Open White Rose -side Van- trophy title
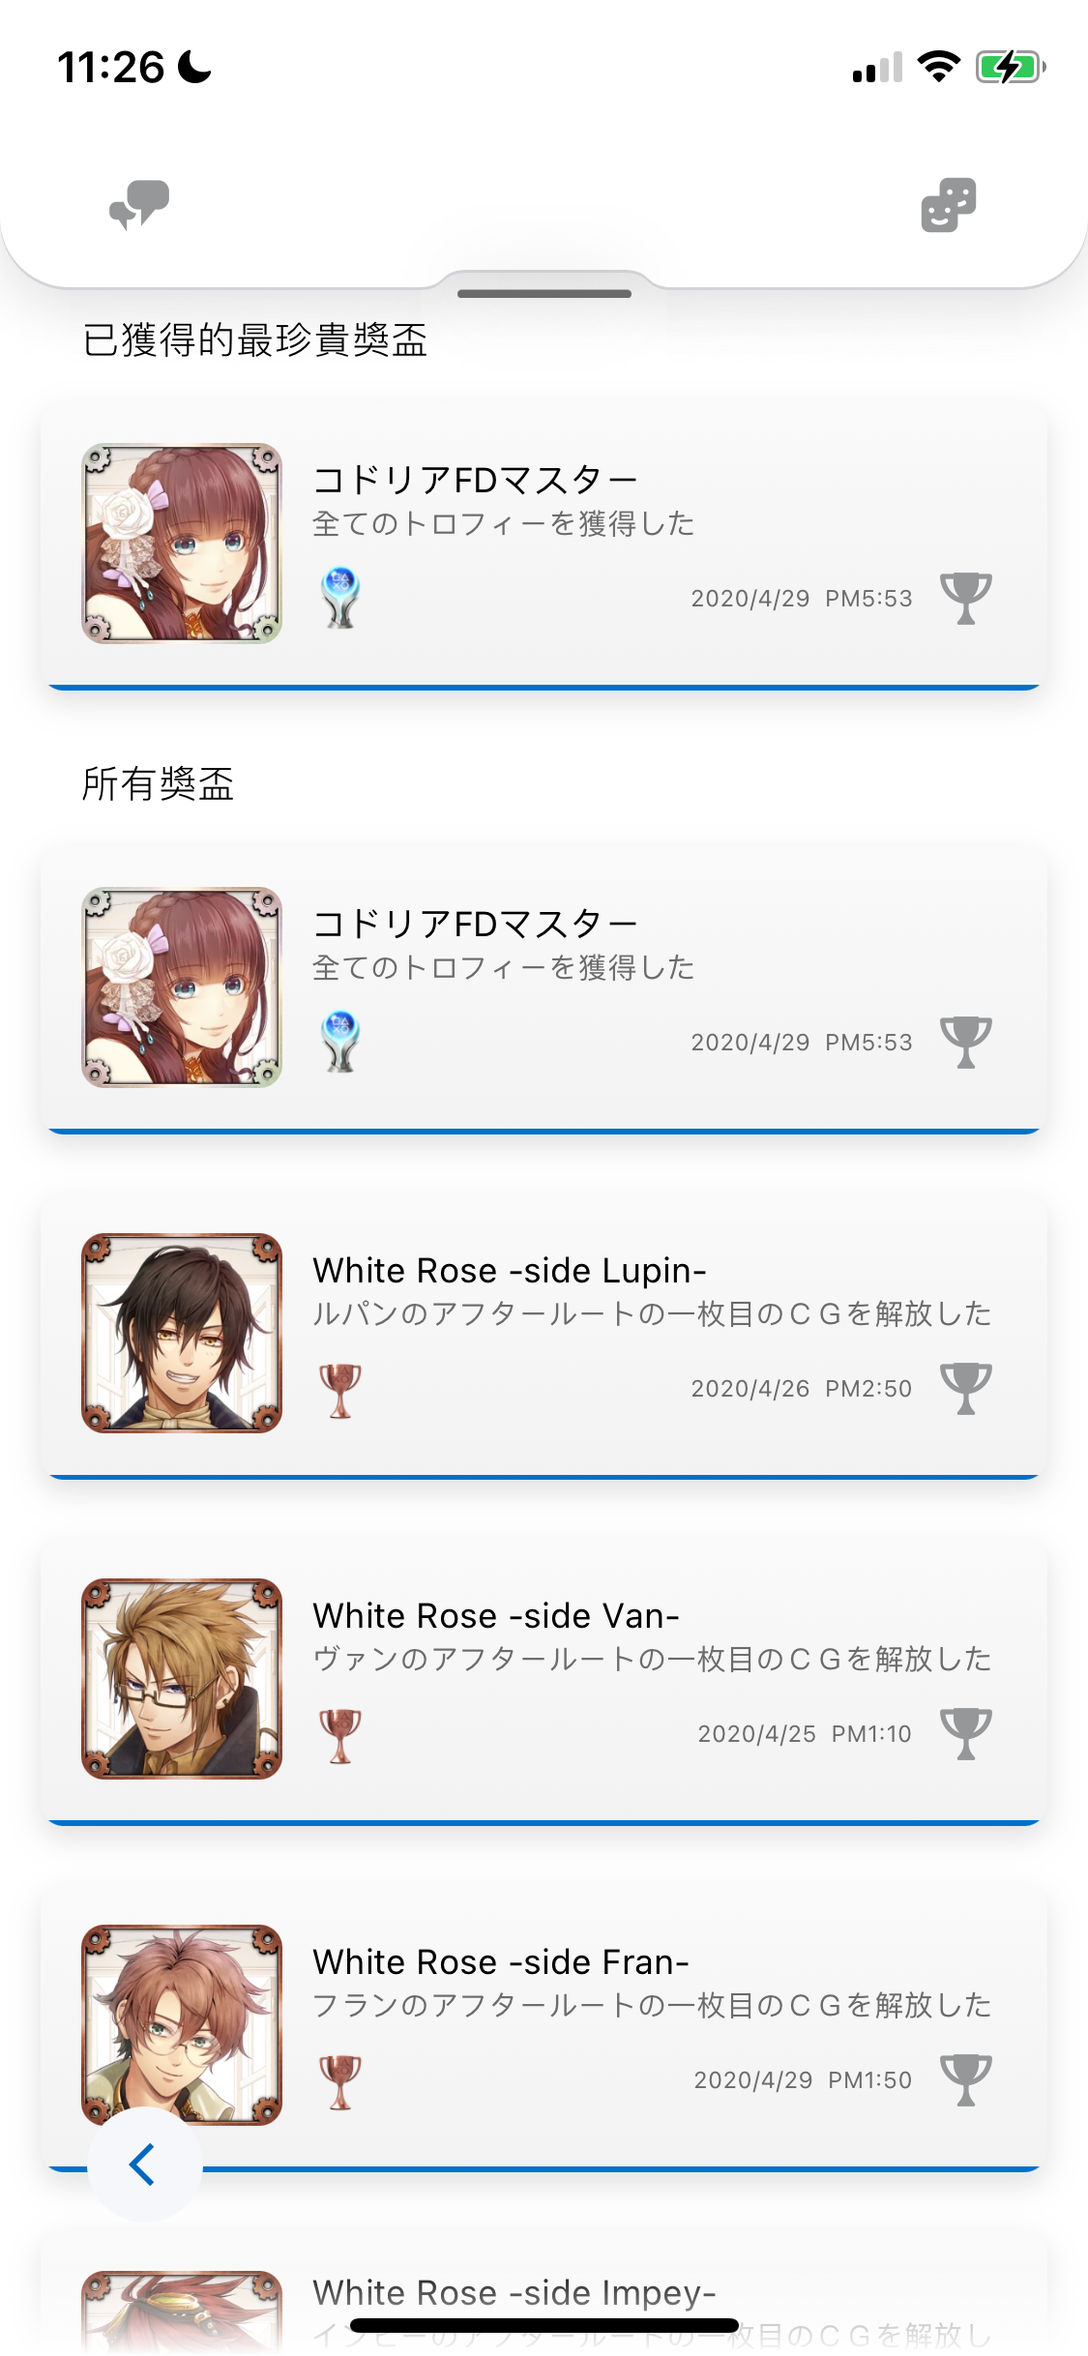The image size is (1088, 2356). (496, 1615)
